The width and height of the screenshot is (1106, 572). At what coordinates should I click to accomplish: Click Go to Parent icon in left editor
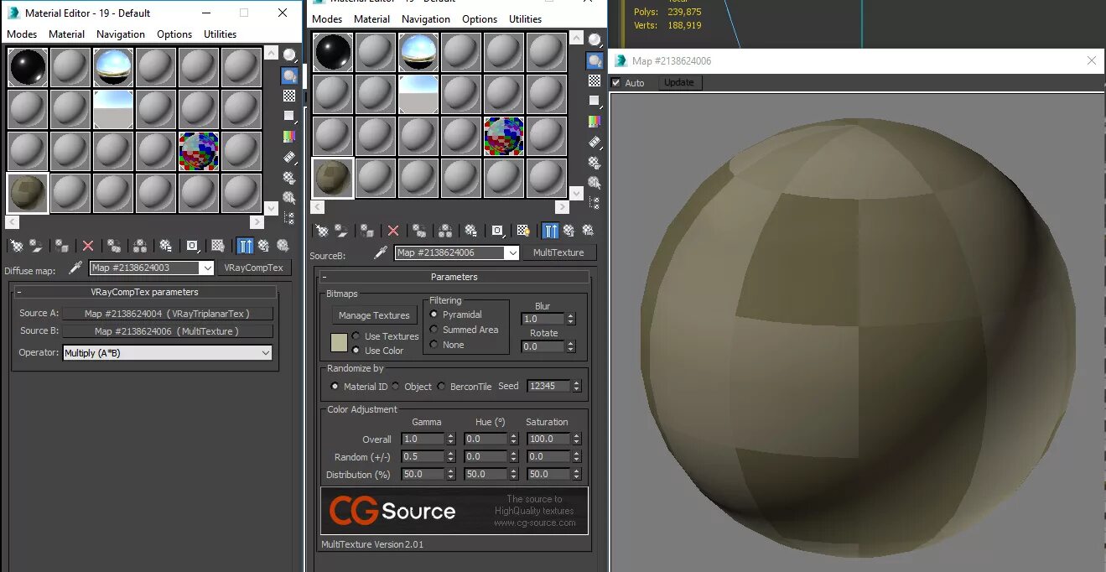point(264,246)
